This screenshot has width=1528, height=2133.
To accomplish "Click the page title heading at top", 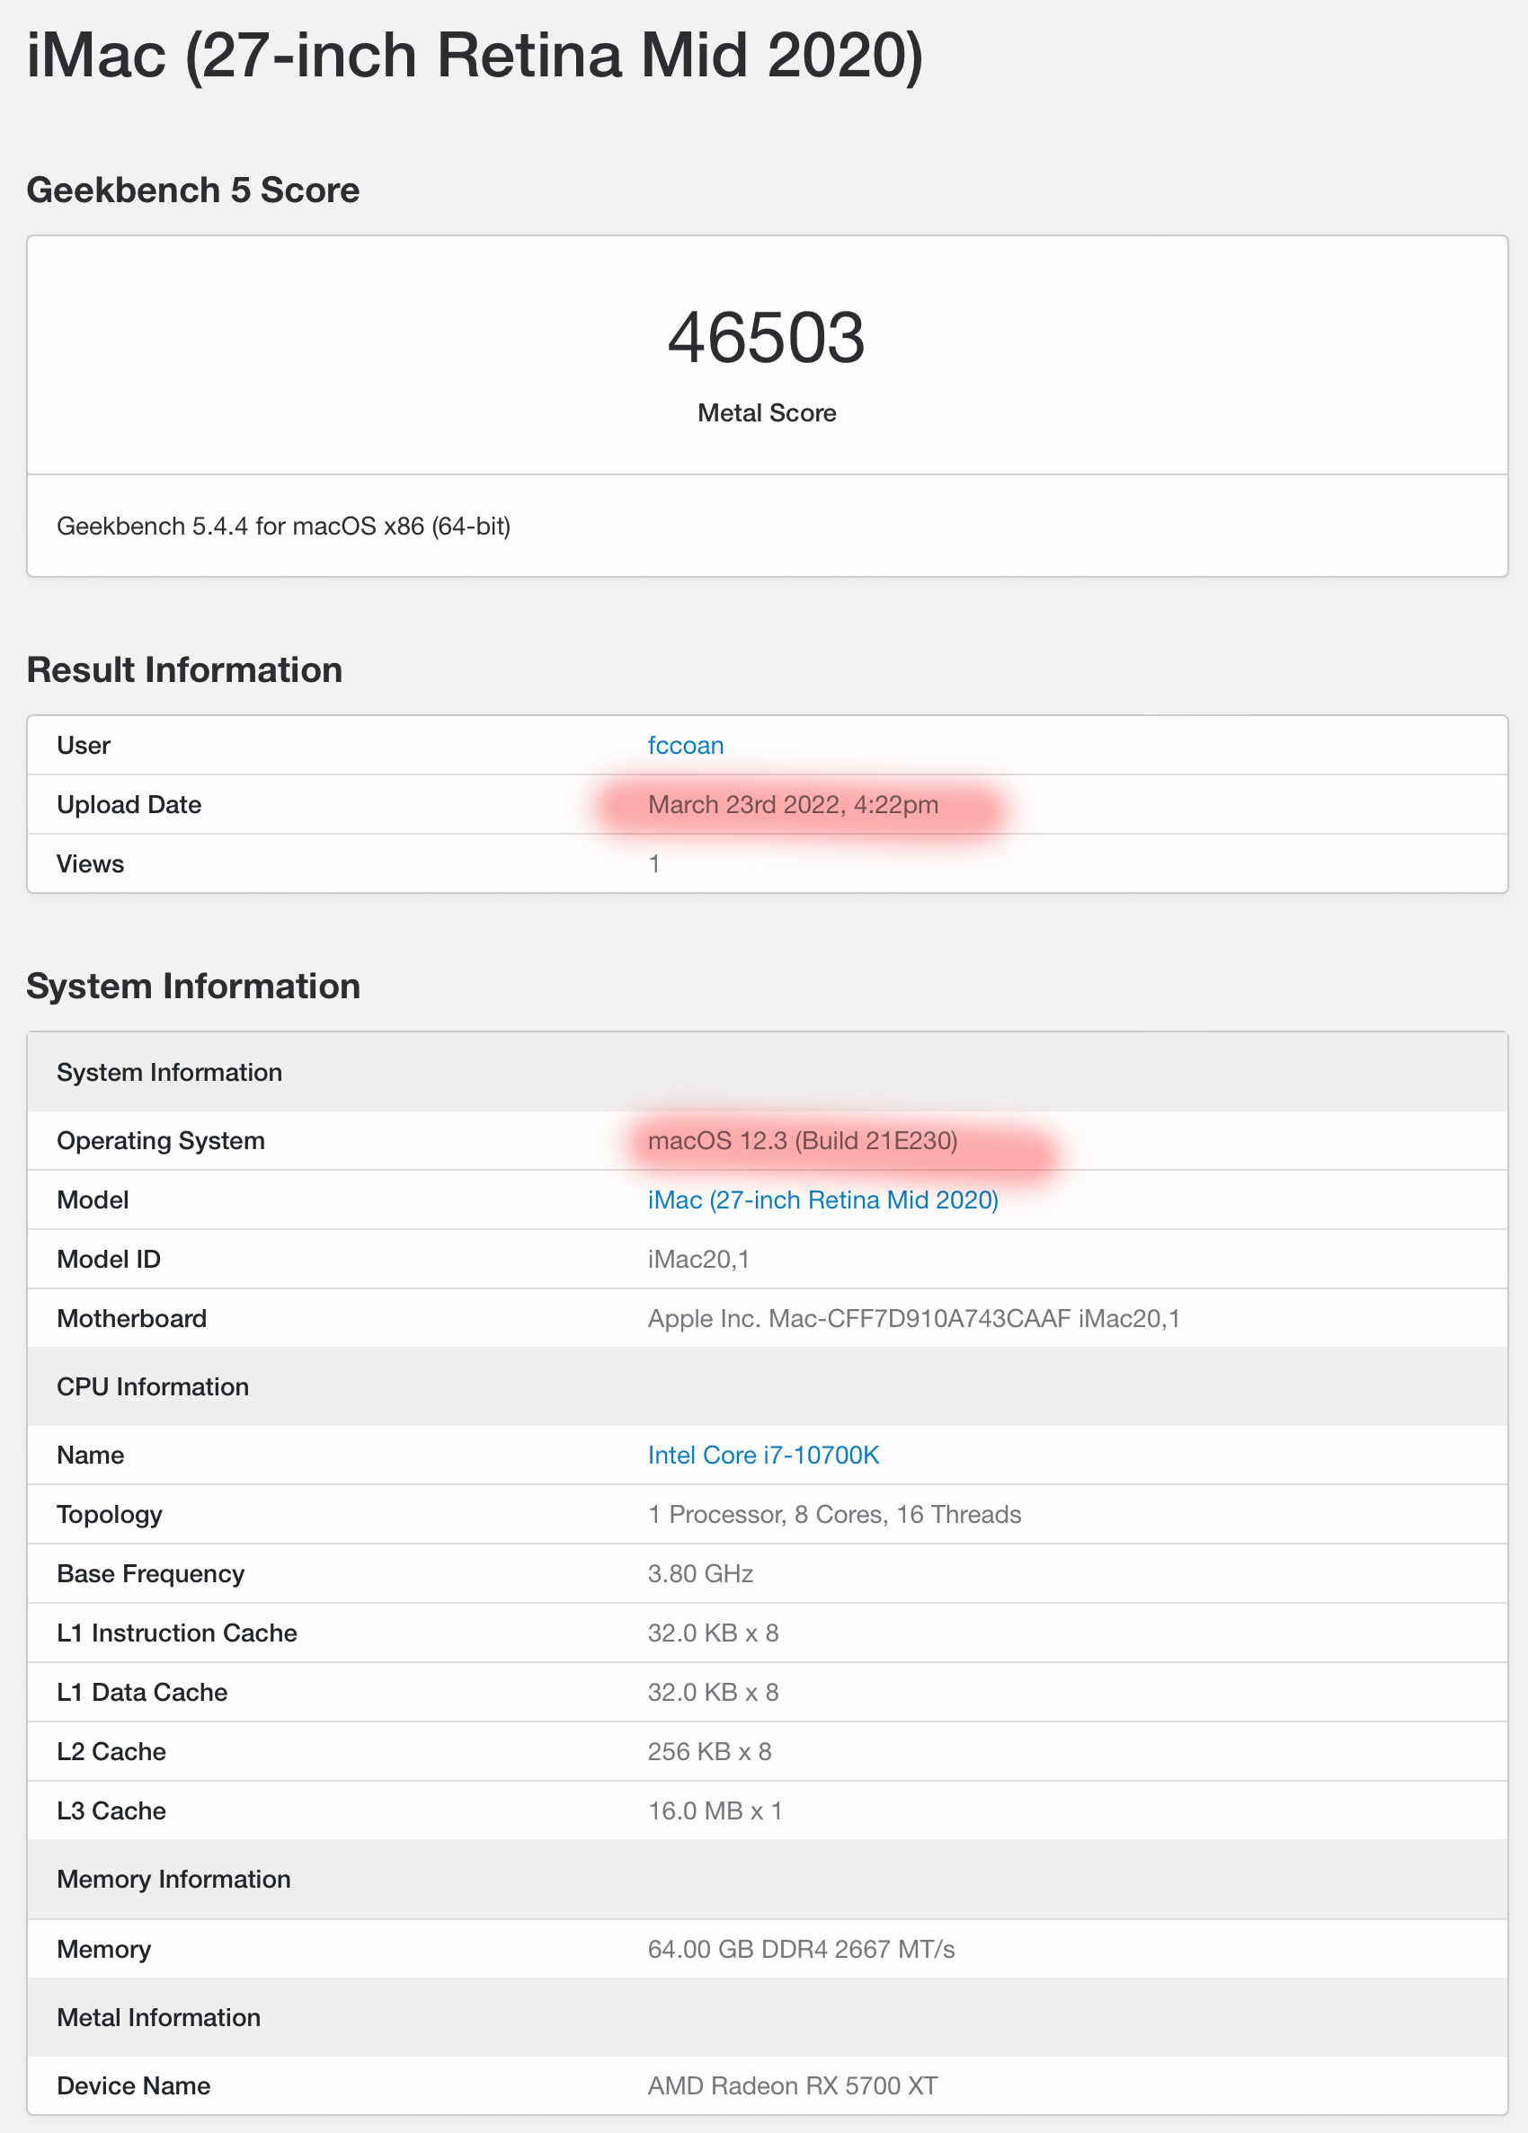I will 475,57.
